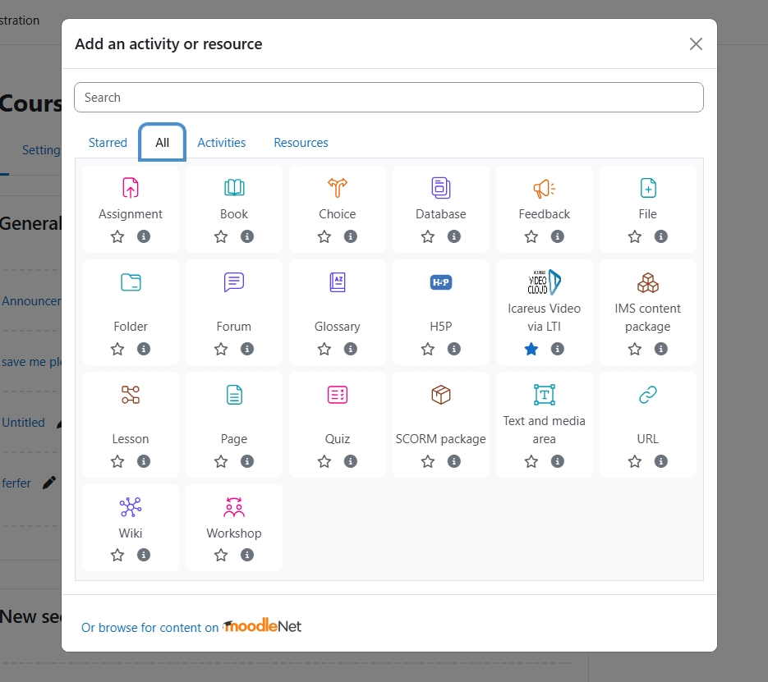The height and width of the screenshot is (682, 768).
Task: Star the Book resource
Action: (x=221, y=236)
